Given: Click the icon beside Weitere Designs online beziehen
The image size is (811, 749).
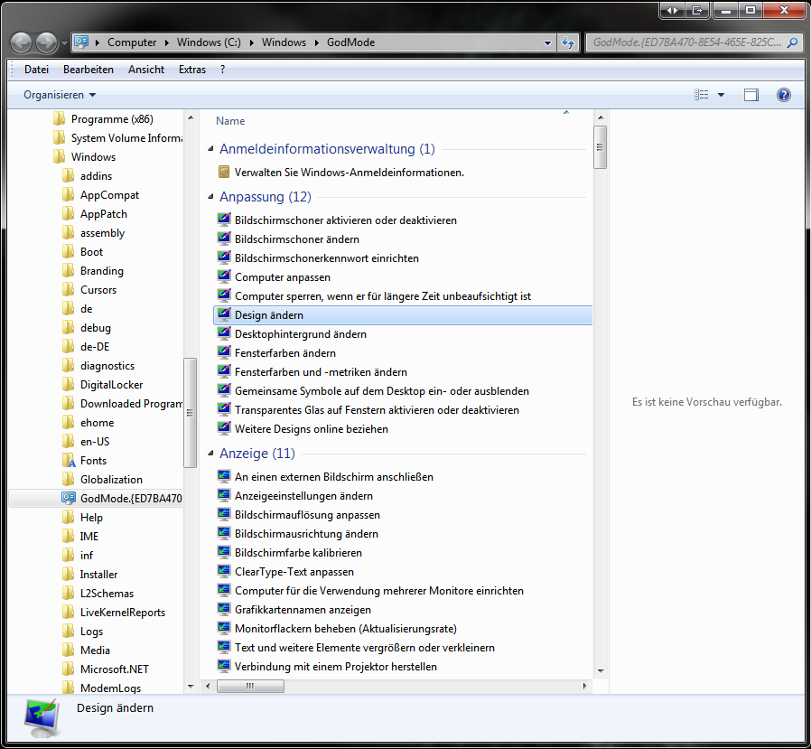Looking at the screenshot, I should point(224,428).
